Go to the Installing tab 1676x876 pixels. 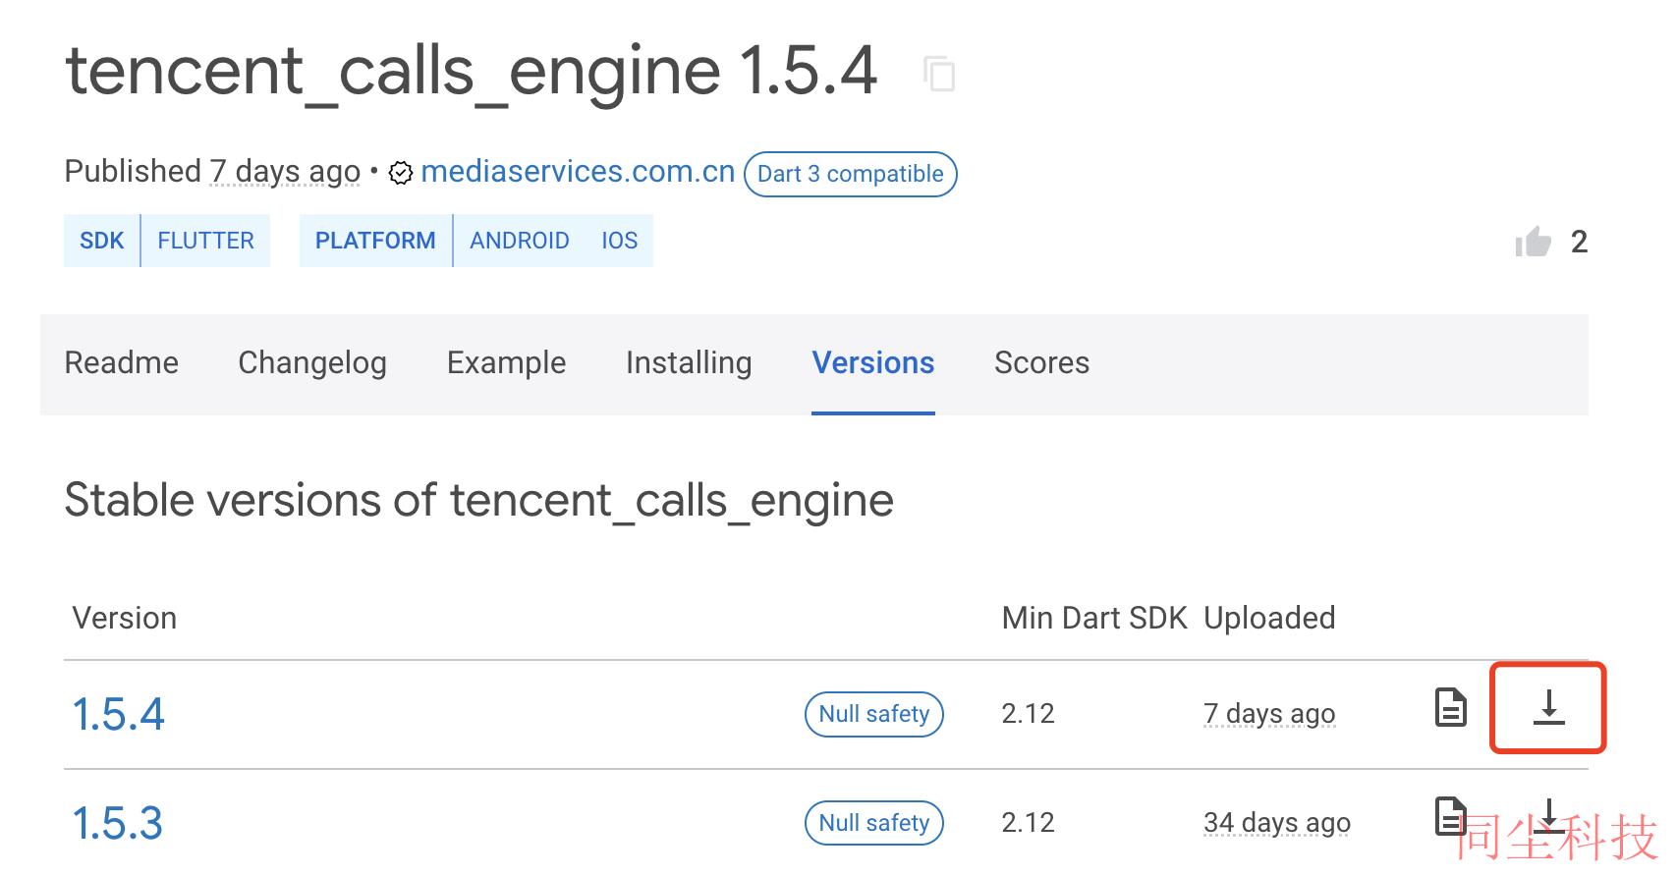[x=689, y=363]
